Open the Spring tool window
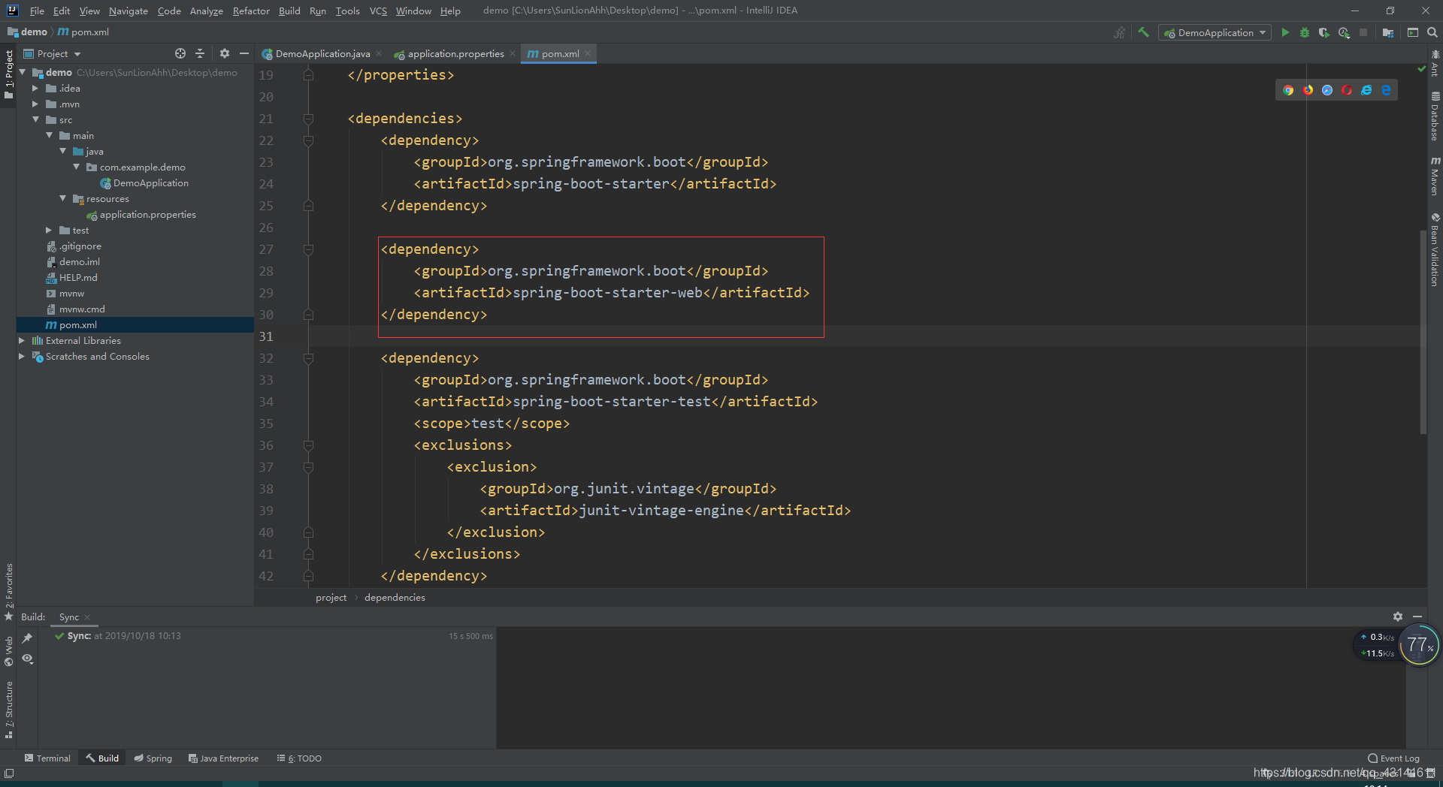This screenshot has height=787, width=1443. 153,758
